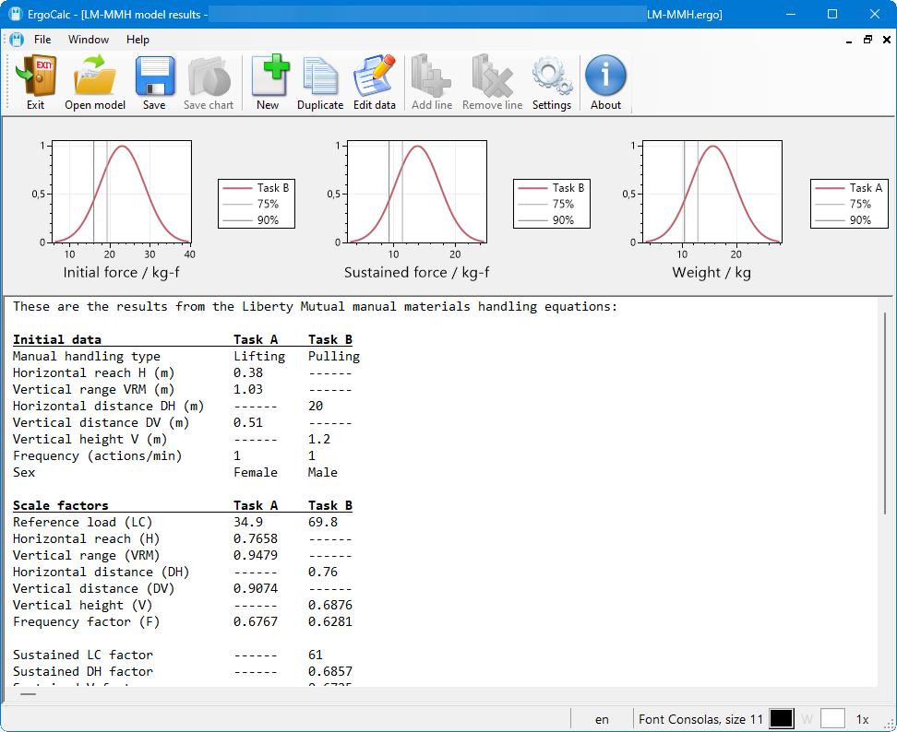Click the Font Consolas size 11 label

tap(700, 719)
